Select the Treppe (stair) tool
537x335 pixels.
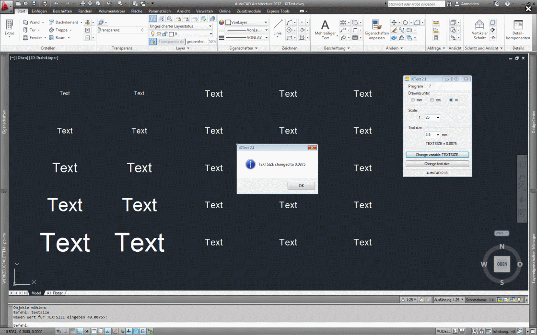(60, 30)
